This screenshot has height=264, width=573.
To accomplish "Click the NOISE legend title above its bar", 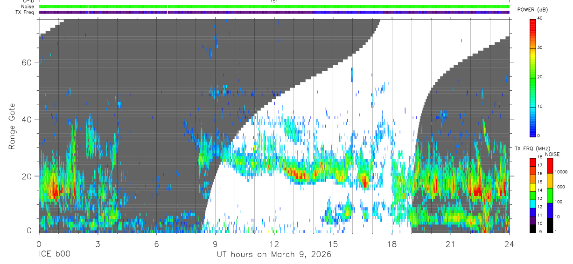I will [x=553, y=154].
